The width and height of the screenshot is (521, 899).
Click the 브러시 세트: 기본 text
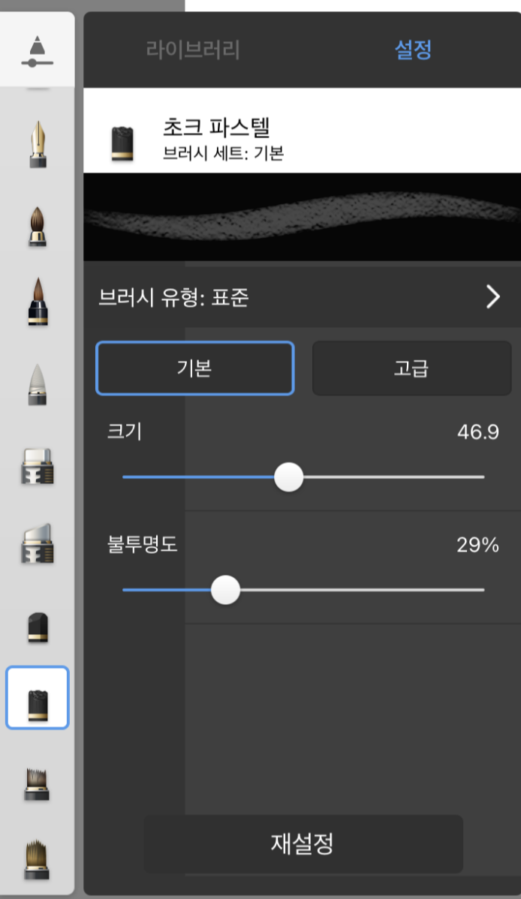[223, 154]
